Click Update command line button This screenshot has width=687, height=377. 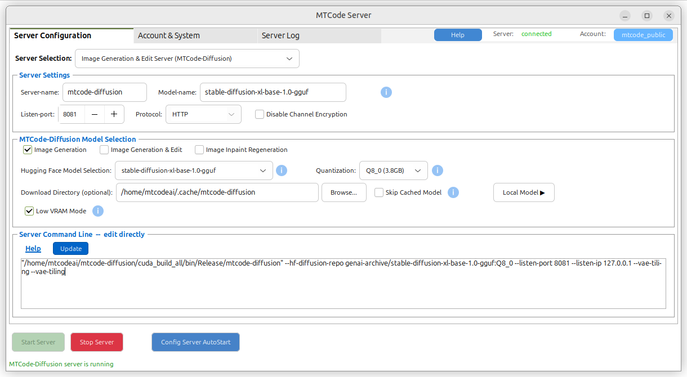[x=71, y=249]
